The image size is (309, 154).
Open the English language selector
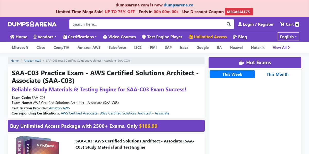(x=288, y=37)
